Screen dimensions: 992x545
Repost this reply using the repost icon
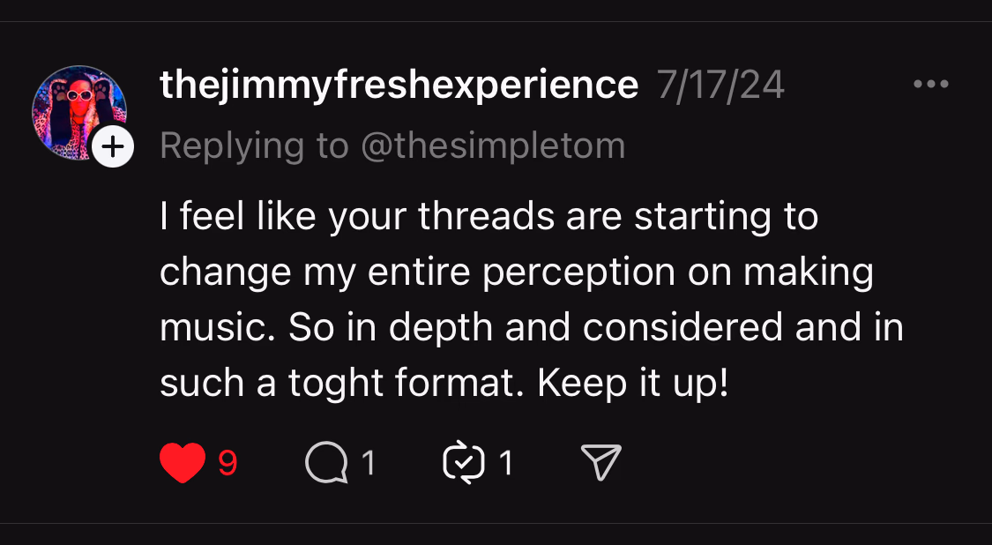tap(464, 463)
